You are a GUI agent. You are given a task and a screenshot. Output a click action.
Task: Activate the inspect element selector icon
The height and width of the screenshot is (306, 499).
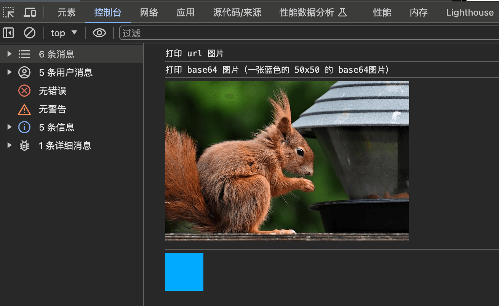8,13
